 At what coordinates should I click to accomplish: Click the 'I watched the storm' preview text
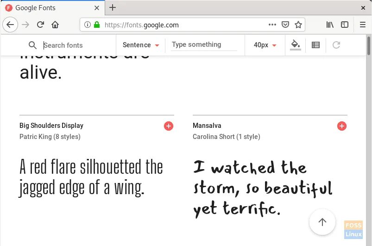pyautogui.click(x=263, y=189)
